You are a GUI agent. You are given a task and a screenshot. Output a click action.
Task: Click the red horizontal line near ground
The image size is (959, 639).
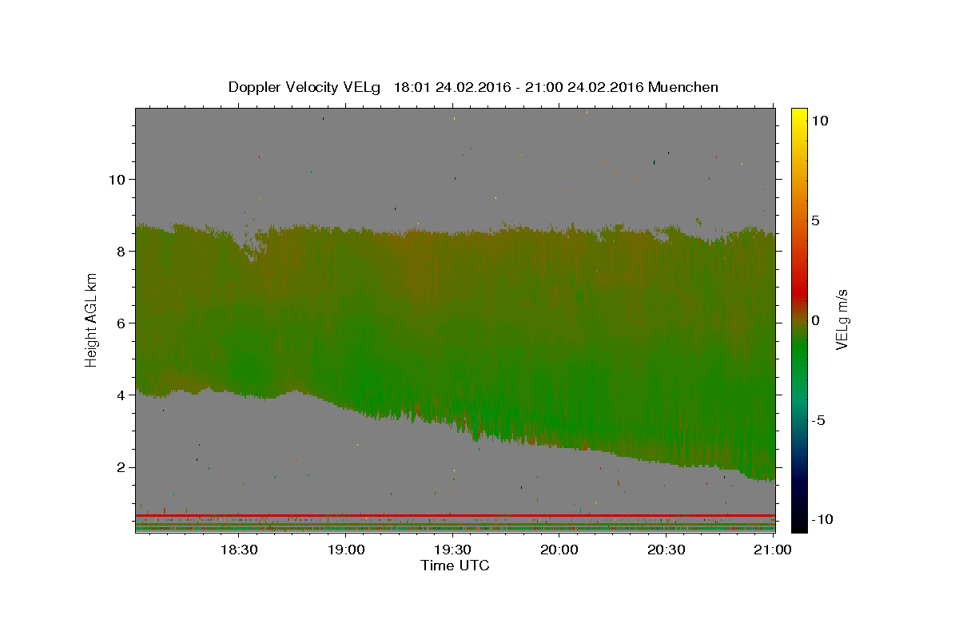(x=455, y=515)
